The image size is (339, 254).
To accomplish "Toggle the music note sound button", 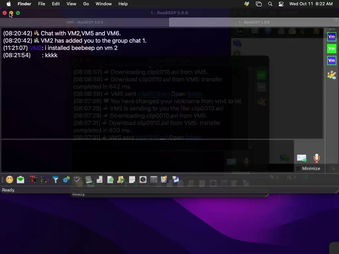I will (x=99, y=180).
